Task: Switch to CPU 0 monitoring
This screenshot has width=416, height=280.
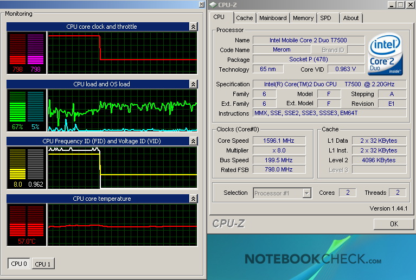Action: point(19,264)
